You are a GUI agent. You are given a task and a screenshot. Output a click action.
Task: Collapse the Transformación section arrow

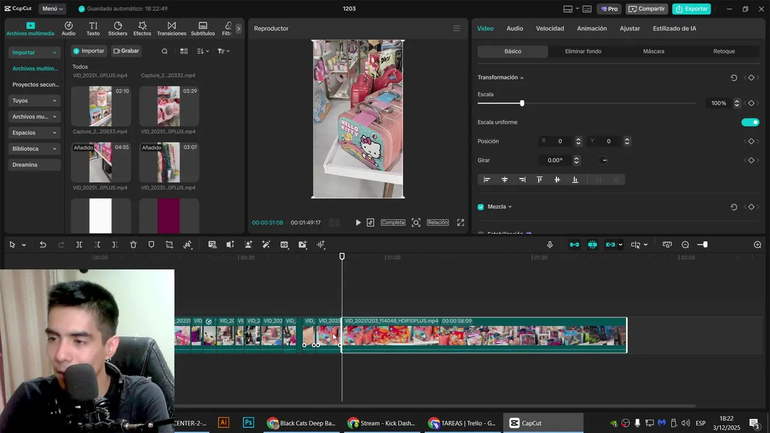[x=522, y=78]
